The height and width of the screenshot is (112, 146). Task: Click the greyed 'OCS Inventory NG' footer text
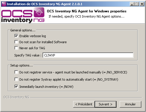click(16, 97)
